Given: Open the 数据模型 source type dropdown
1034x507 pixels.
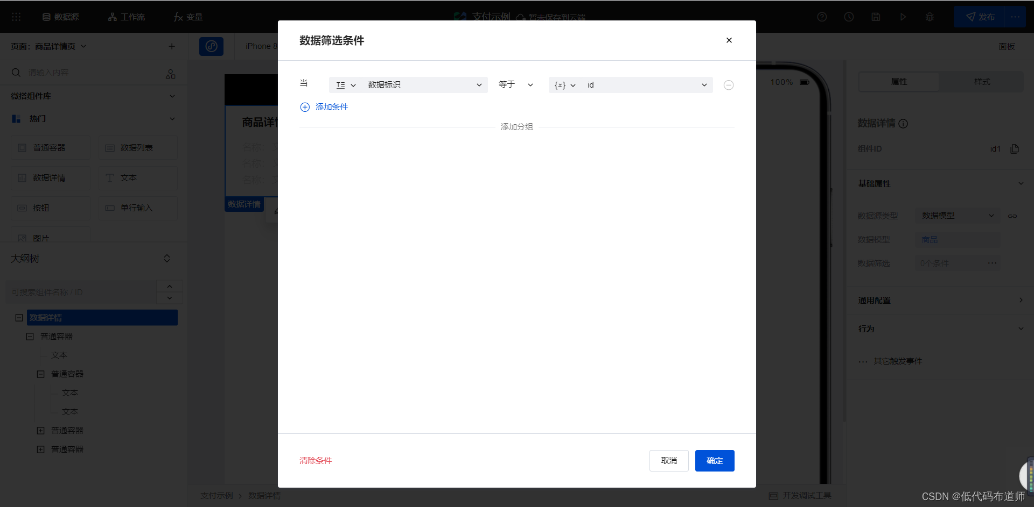Looking at the screenshot, I should coord(958,216).
